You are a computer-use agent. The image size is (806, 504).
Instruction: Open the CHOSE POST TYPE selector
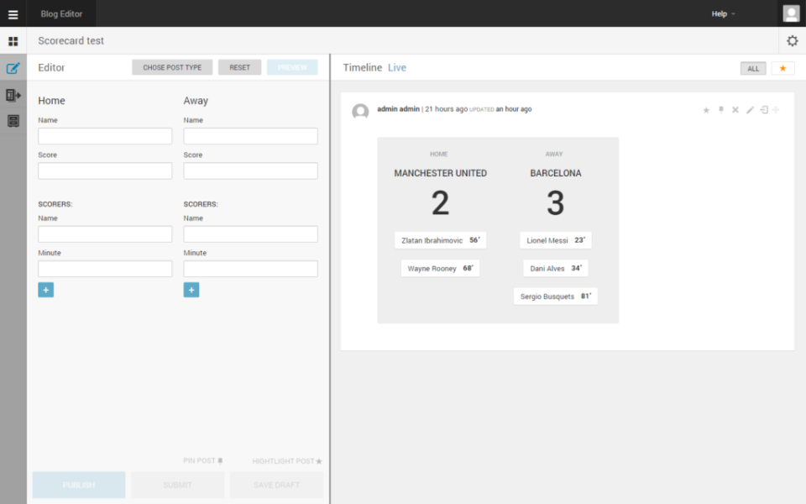[172, 67]
